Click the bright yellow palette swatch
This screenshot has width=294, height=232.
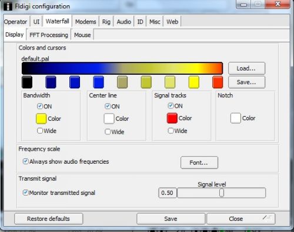194,82
